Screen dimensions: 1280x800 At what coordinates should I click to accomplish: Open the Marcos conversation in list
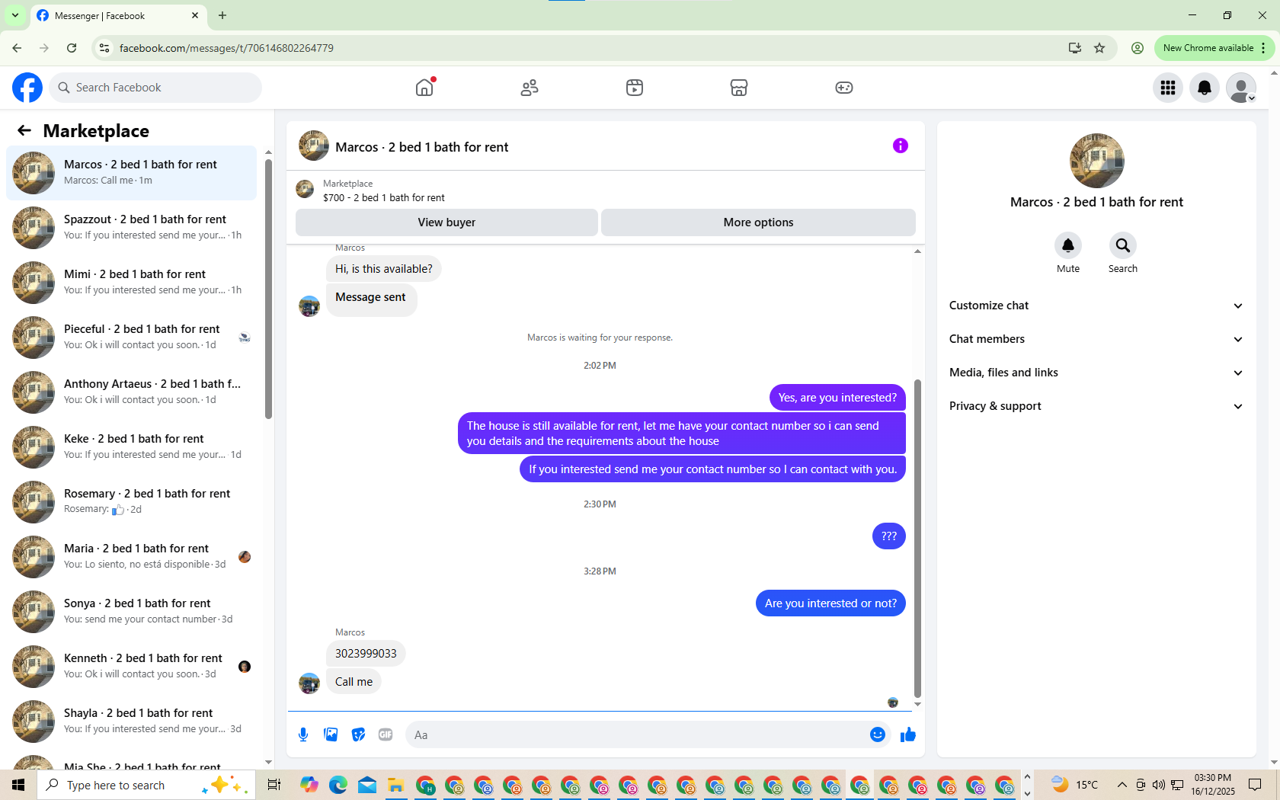(x=131, y=173)
